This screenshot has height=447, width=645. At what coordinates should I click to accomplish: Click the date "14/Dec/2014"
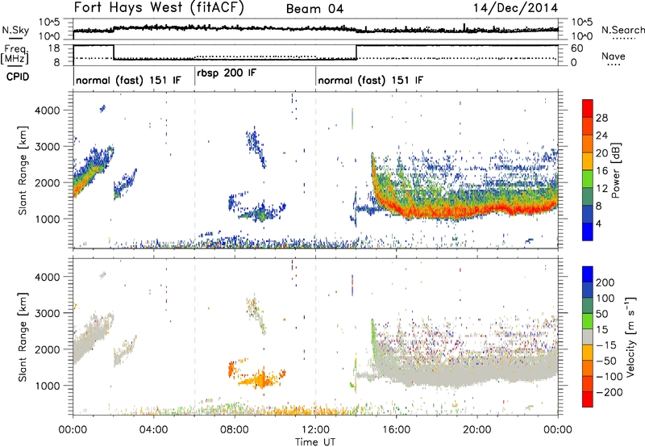(x=515, y=7)
